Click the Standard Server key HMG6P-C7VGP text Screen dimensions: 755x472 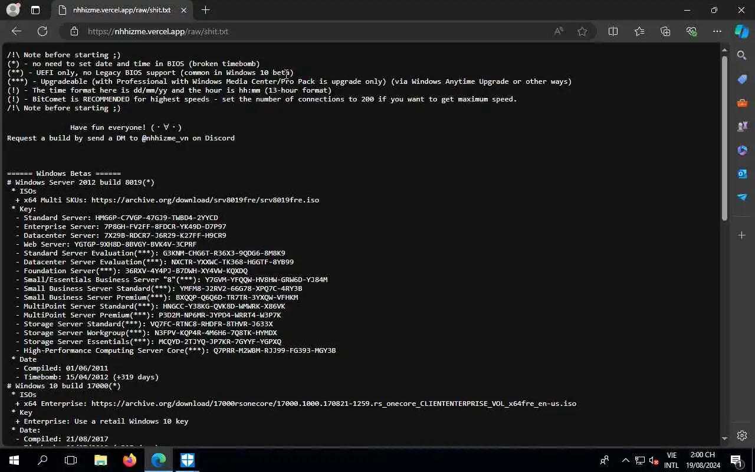[156, 218]
